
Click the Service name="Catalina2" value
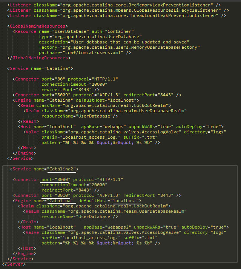coord(61,169)
